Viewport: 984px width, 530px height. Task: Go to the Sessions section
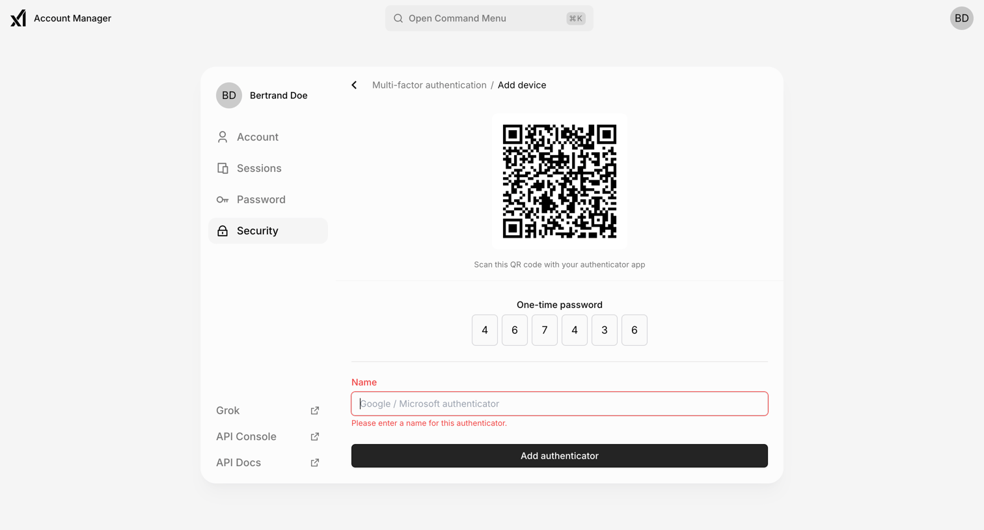pyautogui.click(x=268, y=168)
